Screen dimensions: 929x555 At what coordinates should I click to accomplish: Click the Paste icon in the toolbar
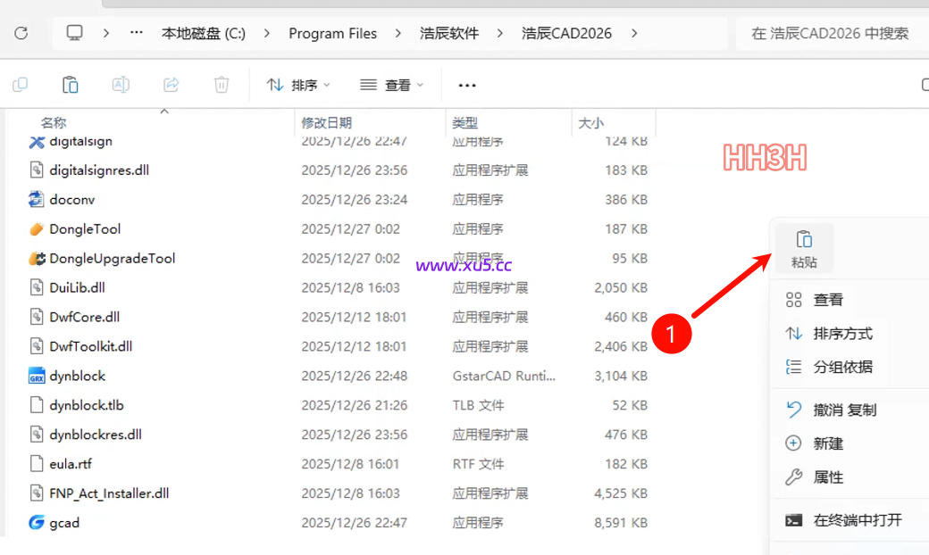(x=70, y=84)
